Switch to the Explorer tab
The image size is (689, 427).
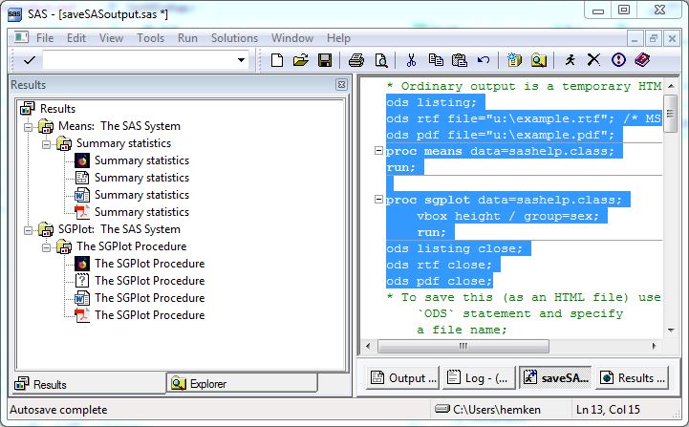[x=241, y=384]
